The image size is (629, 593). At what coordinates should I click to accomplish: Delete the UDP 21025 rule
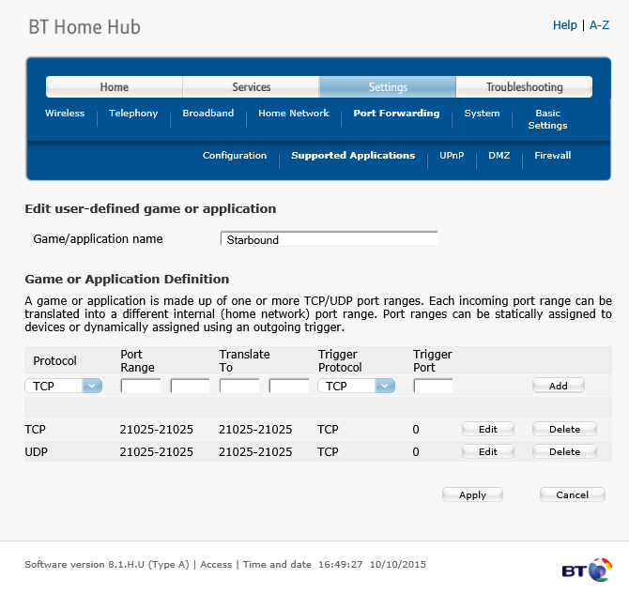tap(564, 451)
